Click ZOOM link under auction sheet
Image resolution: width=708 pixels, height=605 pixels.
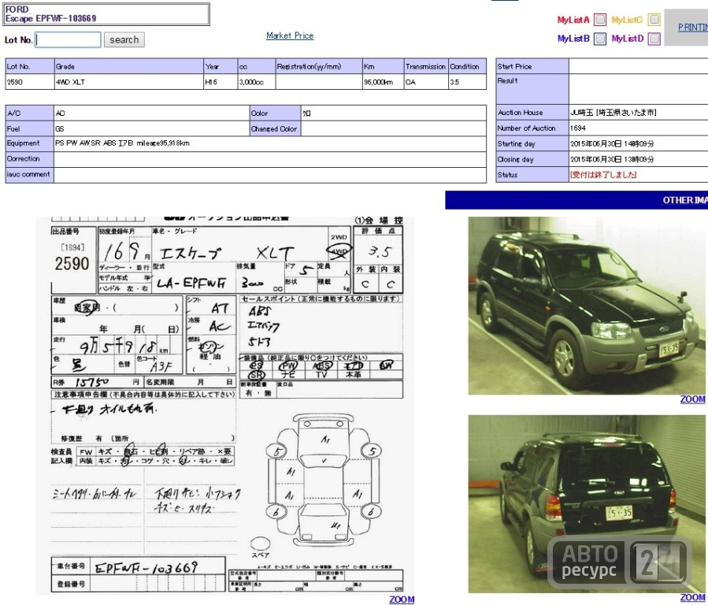(x=402, y=599)
